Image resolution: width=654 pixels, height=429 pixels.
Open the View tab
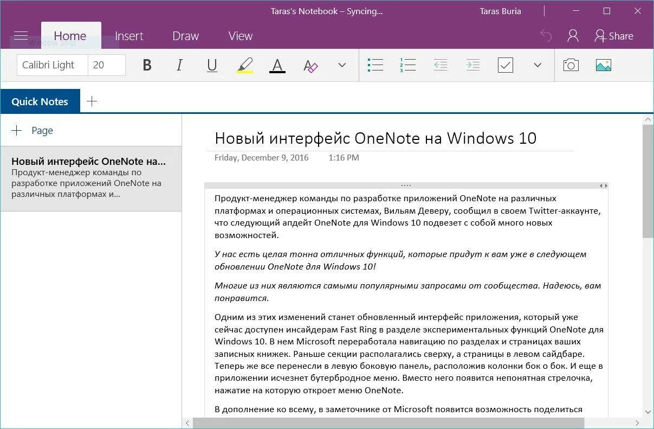tap(241, 36)
